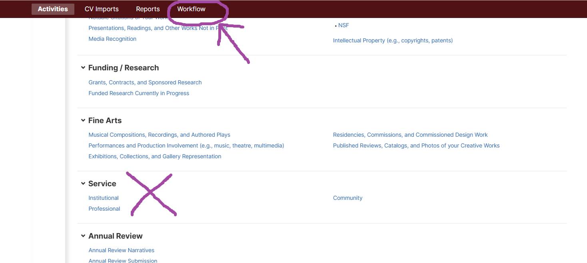The height and width of the screenshot is (263, 587).
Task: Open Performances and Production Involvement link
Action: pyautogui.click(x=186, y=145)
